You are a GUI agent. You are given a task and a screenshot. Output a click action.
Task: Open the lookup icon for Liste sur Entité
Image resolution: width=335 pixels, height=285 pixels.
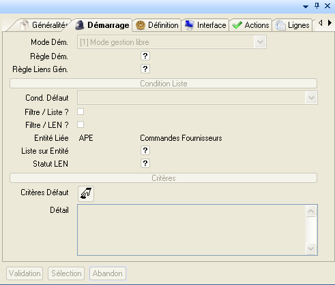point(145,150)
